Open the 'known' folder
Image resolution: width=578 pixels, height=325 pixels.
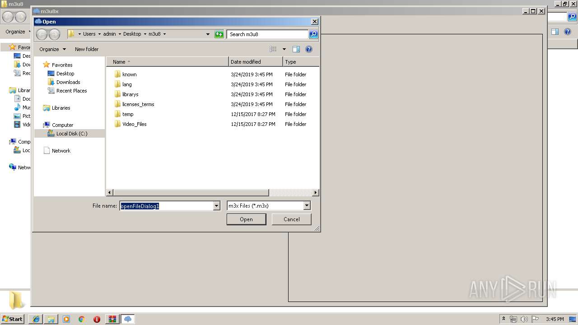coord(129,74)
